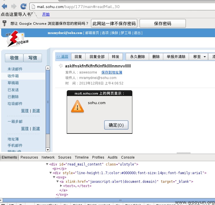Collapse the svg node
Viewport: 215px width, 205px height.
pyautogui.click(x=54, y=177)
